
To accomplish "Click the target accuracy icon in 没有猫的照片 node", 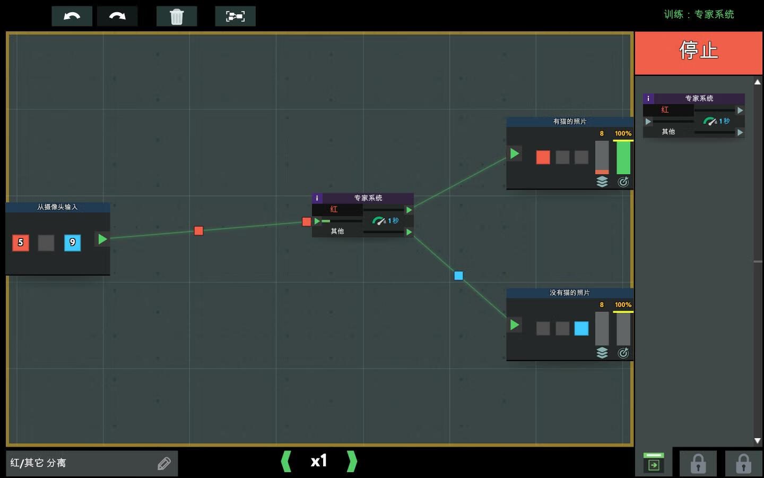I will (x=623, y=353).
